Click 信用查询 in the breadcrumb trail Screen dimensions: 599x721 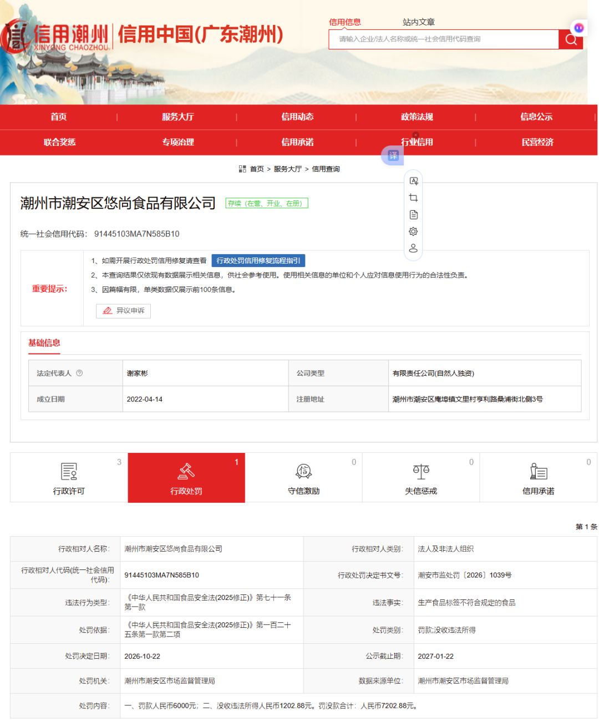326,169
